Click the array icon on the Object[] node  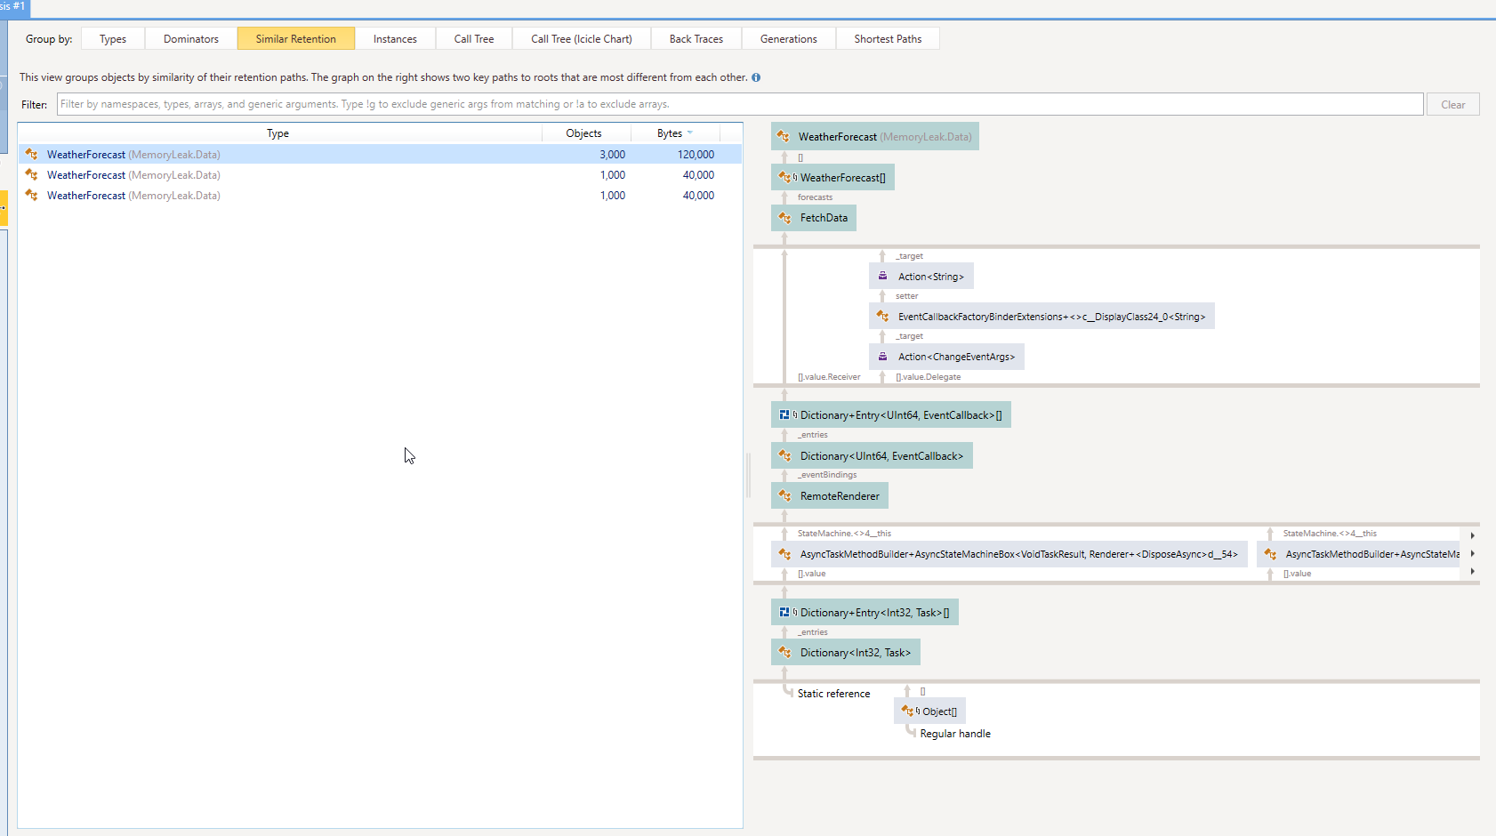point(906,711)
